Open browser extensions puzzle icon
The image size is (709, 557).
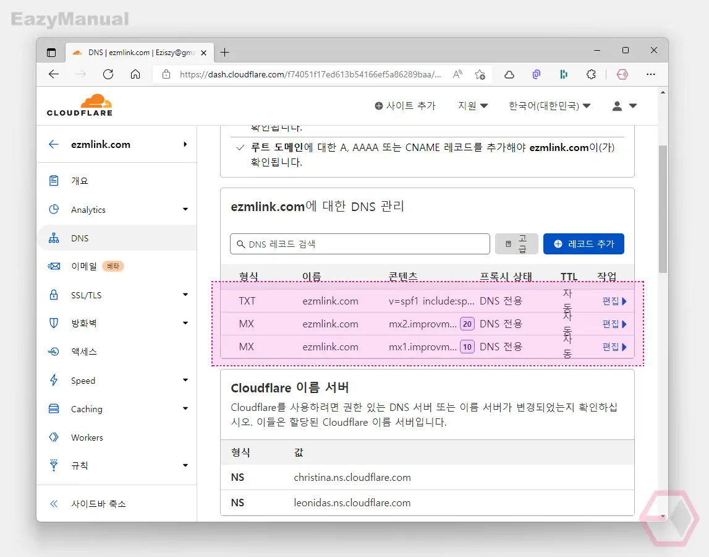591,74
